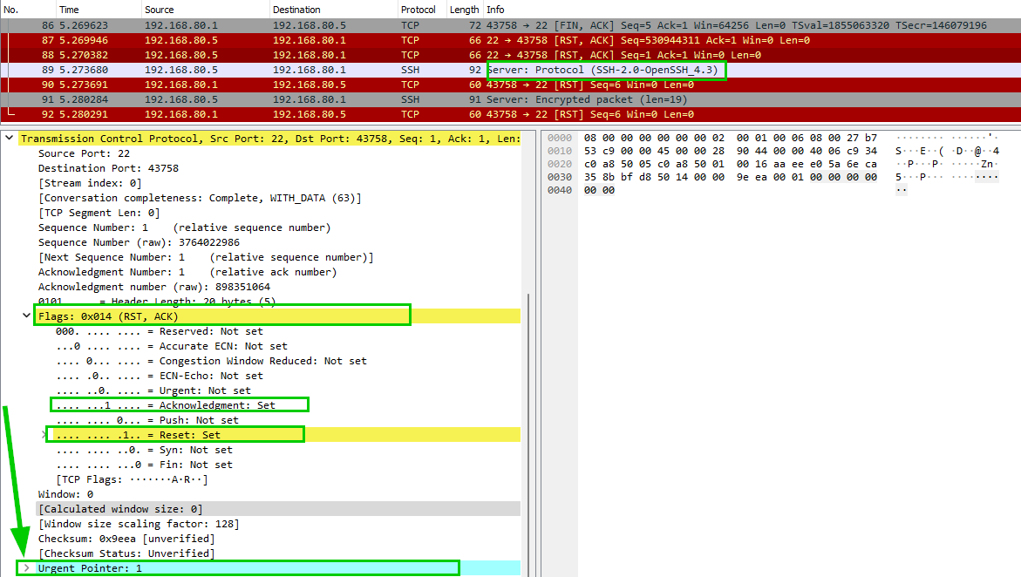Image resolution: width=1021 pixels, height=577 pixels.
Task: Collapse the Flags: 0x014 section
Action: [26, 316]
